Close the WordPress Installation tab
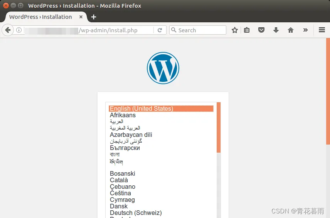This screenshot has height=218, width=330. [x=81, y=17]
